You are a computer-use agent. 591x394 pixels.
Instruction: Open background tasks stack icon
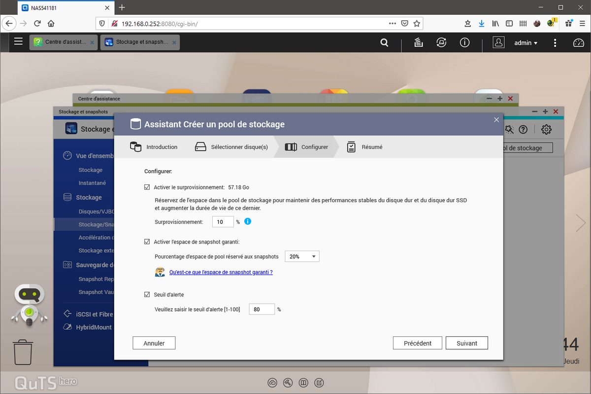[418, 42]
